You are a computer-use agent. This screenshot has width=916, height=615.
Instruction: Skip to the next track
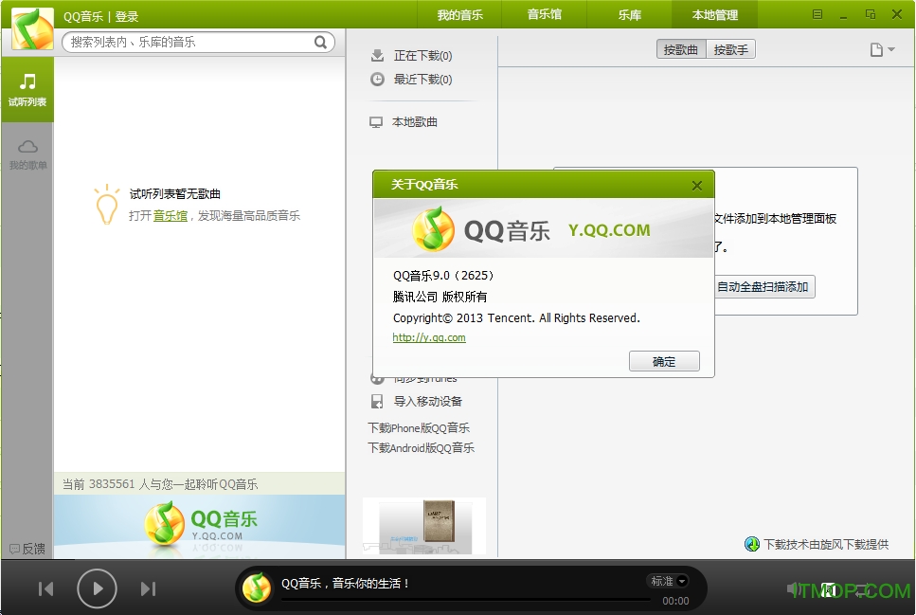(x=149, y=588)
